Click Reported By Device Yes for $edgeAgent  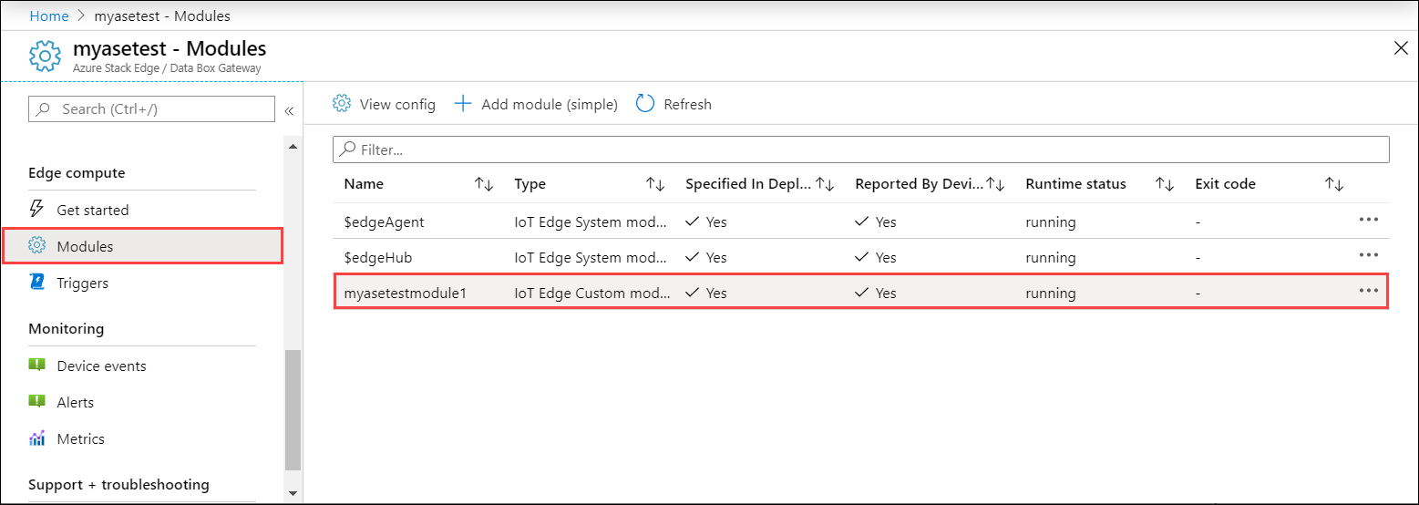876,222
